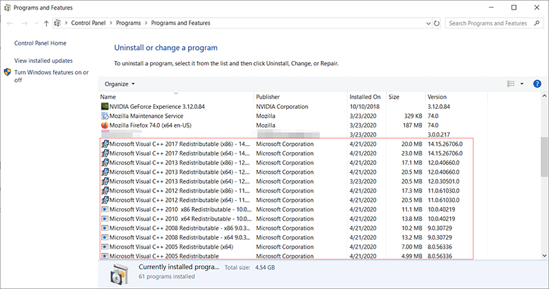Image resolution: width=549 pixels, height=289 pixels.
Task: Click the Visual C++ 2012 x64 Redistributable icon
Action: pyautogui.click(x=105, y=200)
